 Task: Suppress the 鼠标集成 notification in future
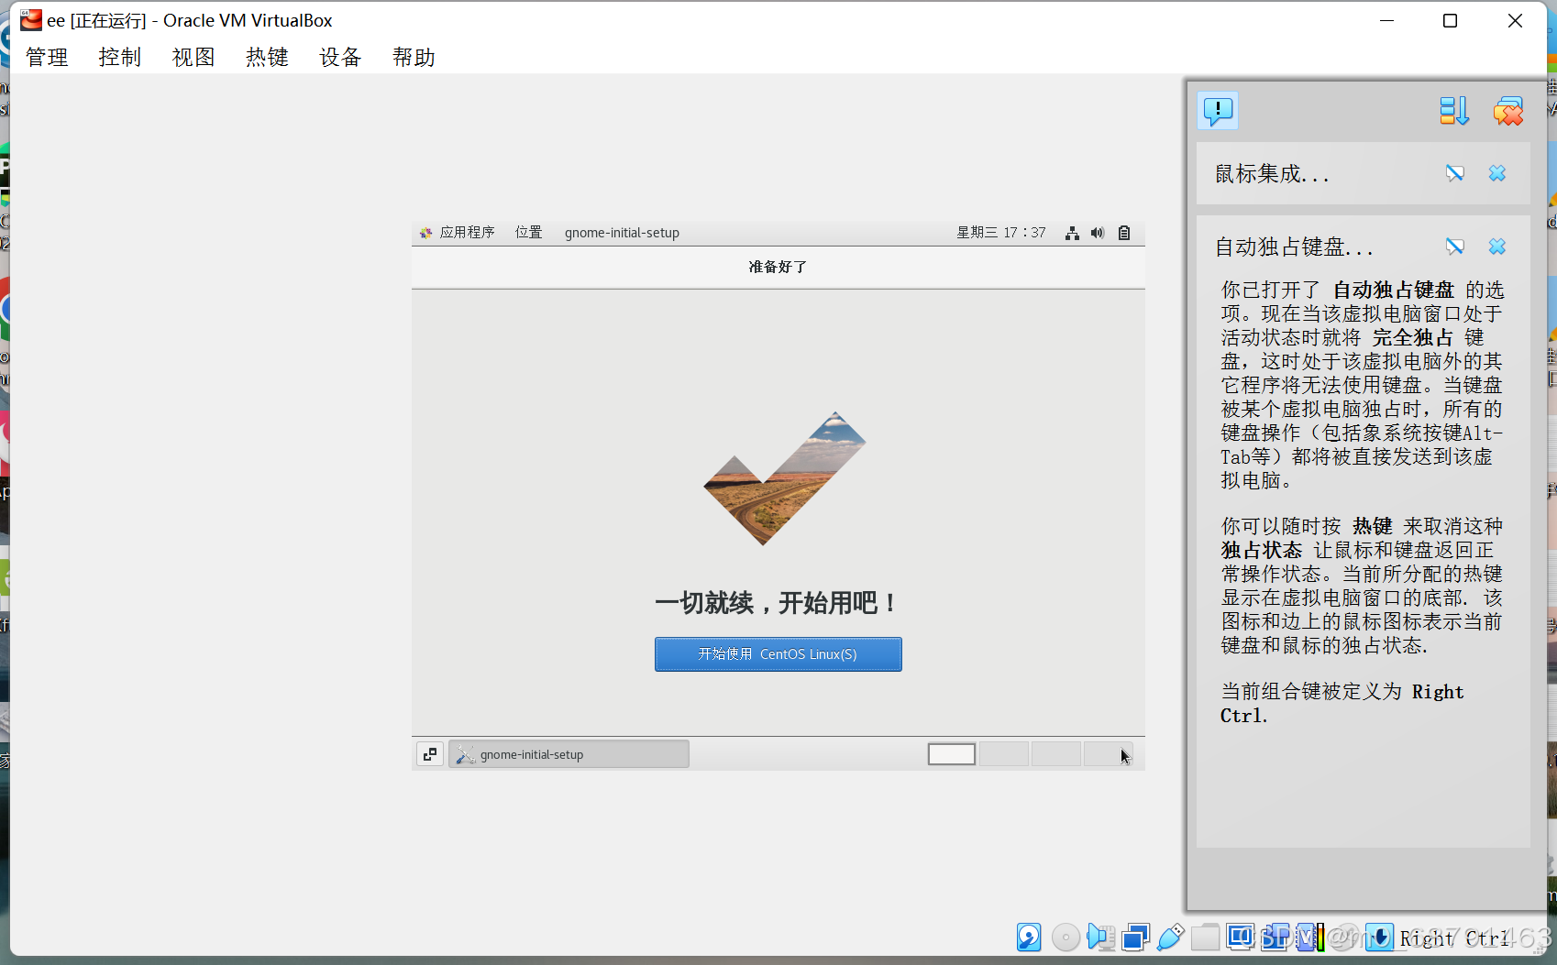click(1455, 173)
